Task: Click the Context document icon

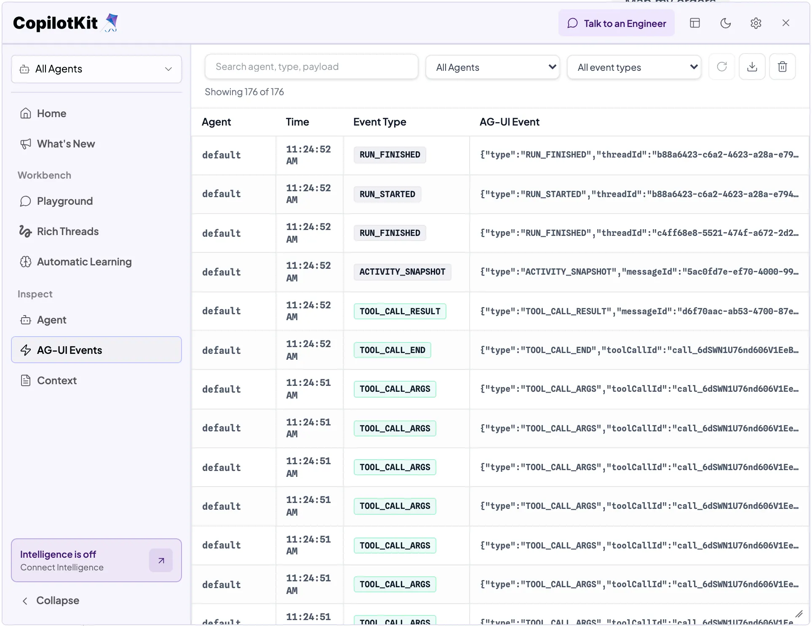Action: 26,380
